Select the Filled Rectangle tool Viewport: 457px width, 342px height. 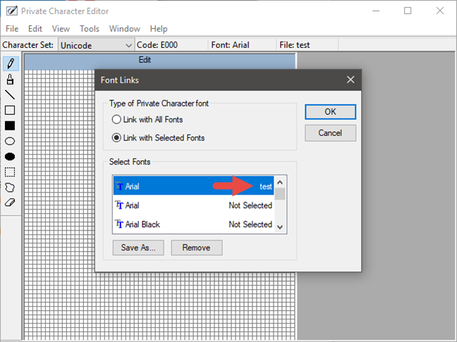10,126
